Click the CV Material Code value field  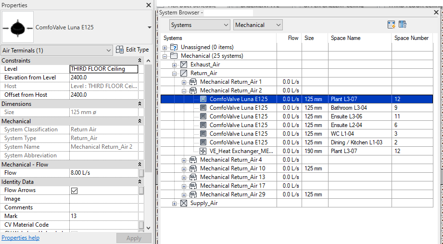coord(104,225)
